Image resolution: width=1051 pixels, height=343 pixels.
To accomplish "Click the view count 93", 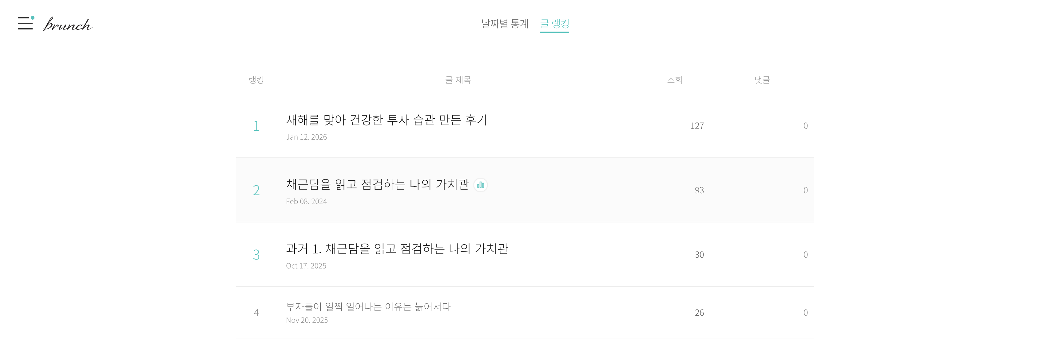I will (x=699, y=190).
